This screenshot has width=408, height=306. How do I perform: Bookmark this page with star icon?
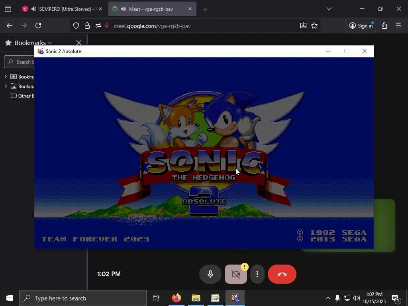coord(314,25)
